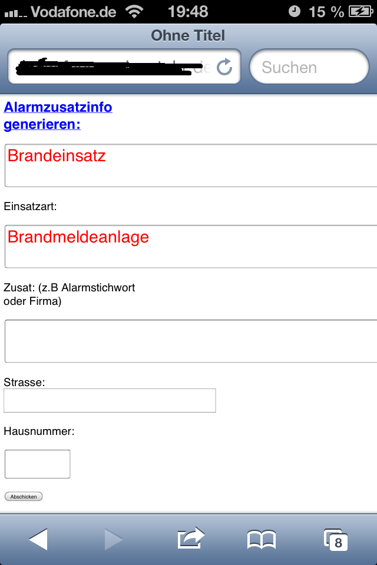Click the Abschicken submit button

click(24, 497)
